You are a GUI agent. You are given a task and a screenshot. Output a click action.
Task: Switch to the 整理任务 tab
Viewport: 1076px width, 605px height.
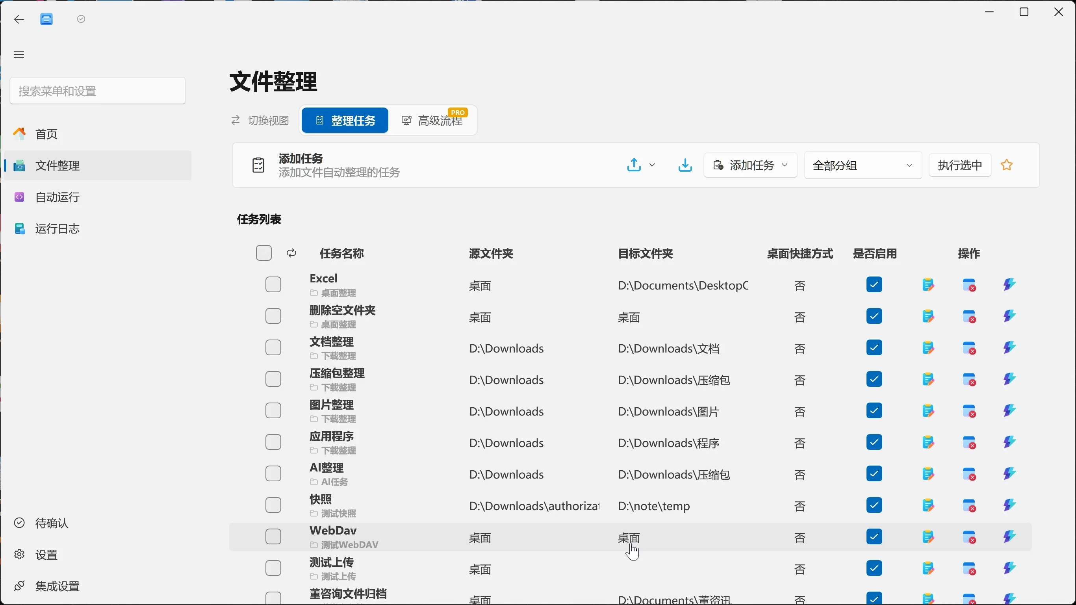tap(345, 121)
